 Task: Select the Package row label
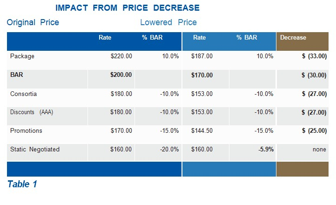22,56
